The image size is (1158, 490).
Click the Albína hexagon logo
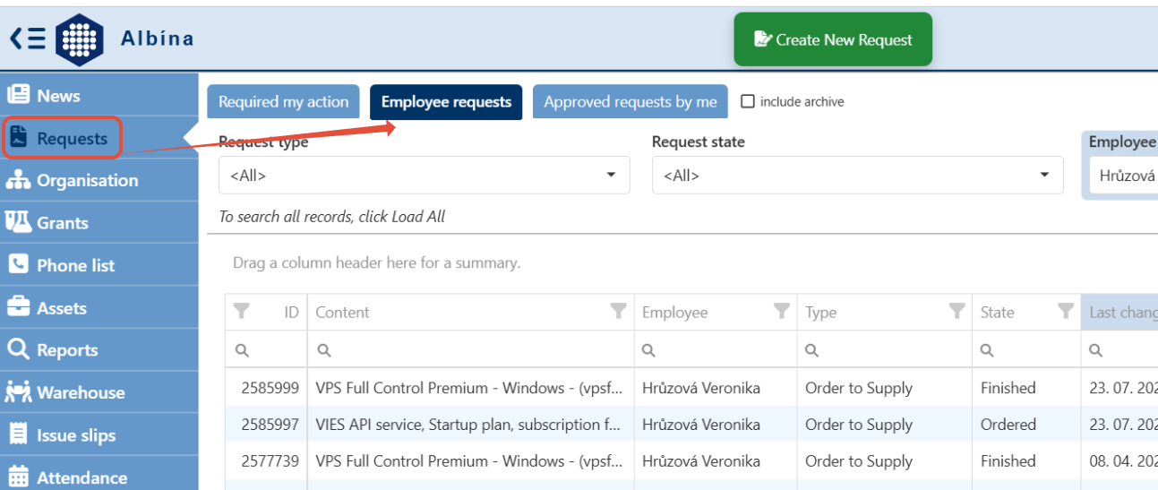tap(80, 39)
